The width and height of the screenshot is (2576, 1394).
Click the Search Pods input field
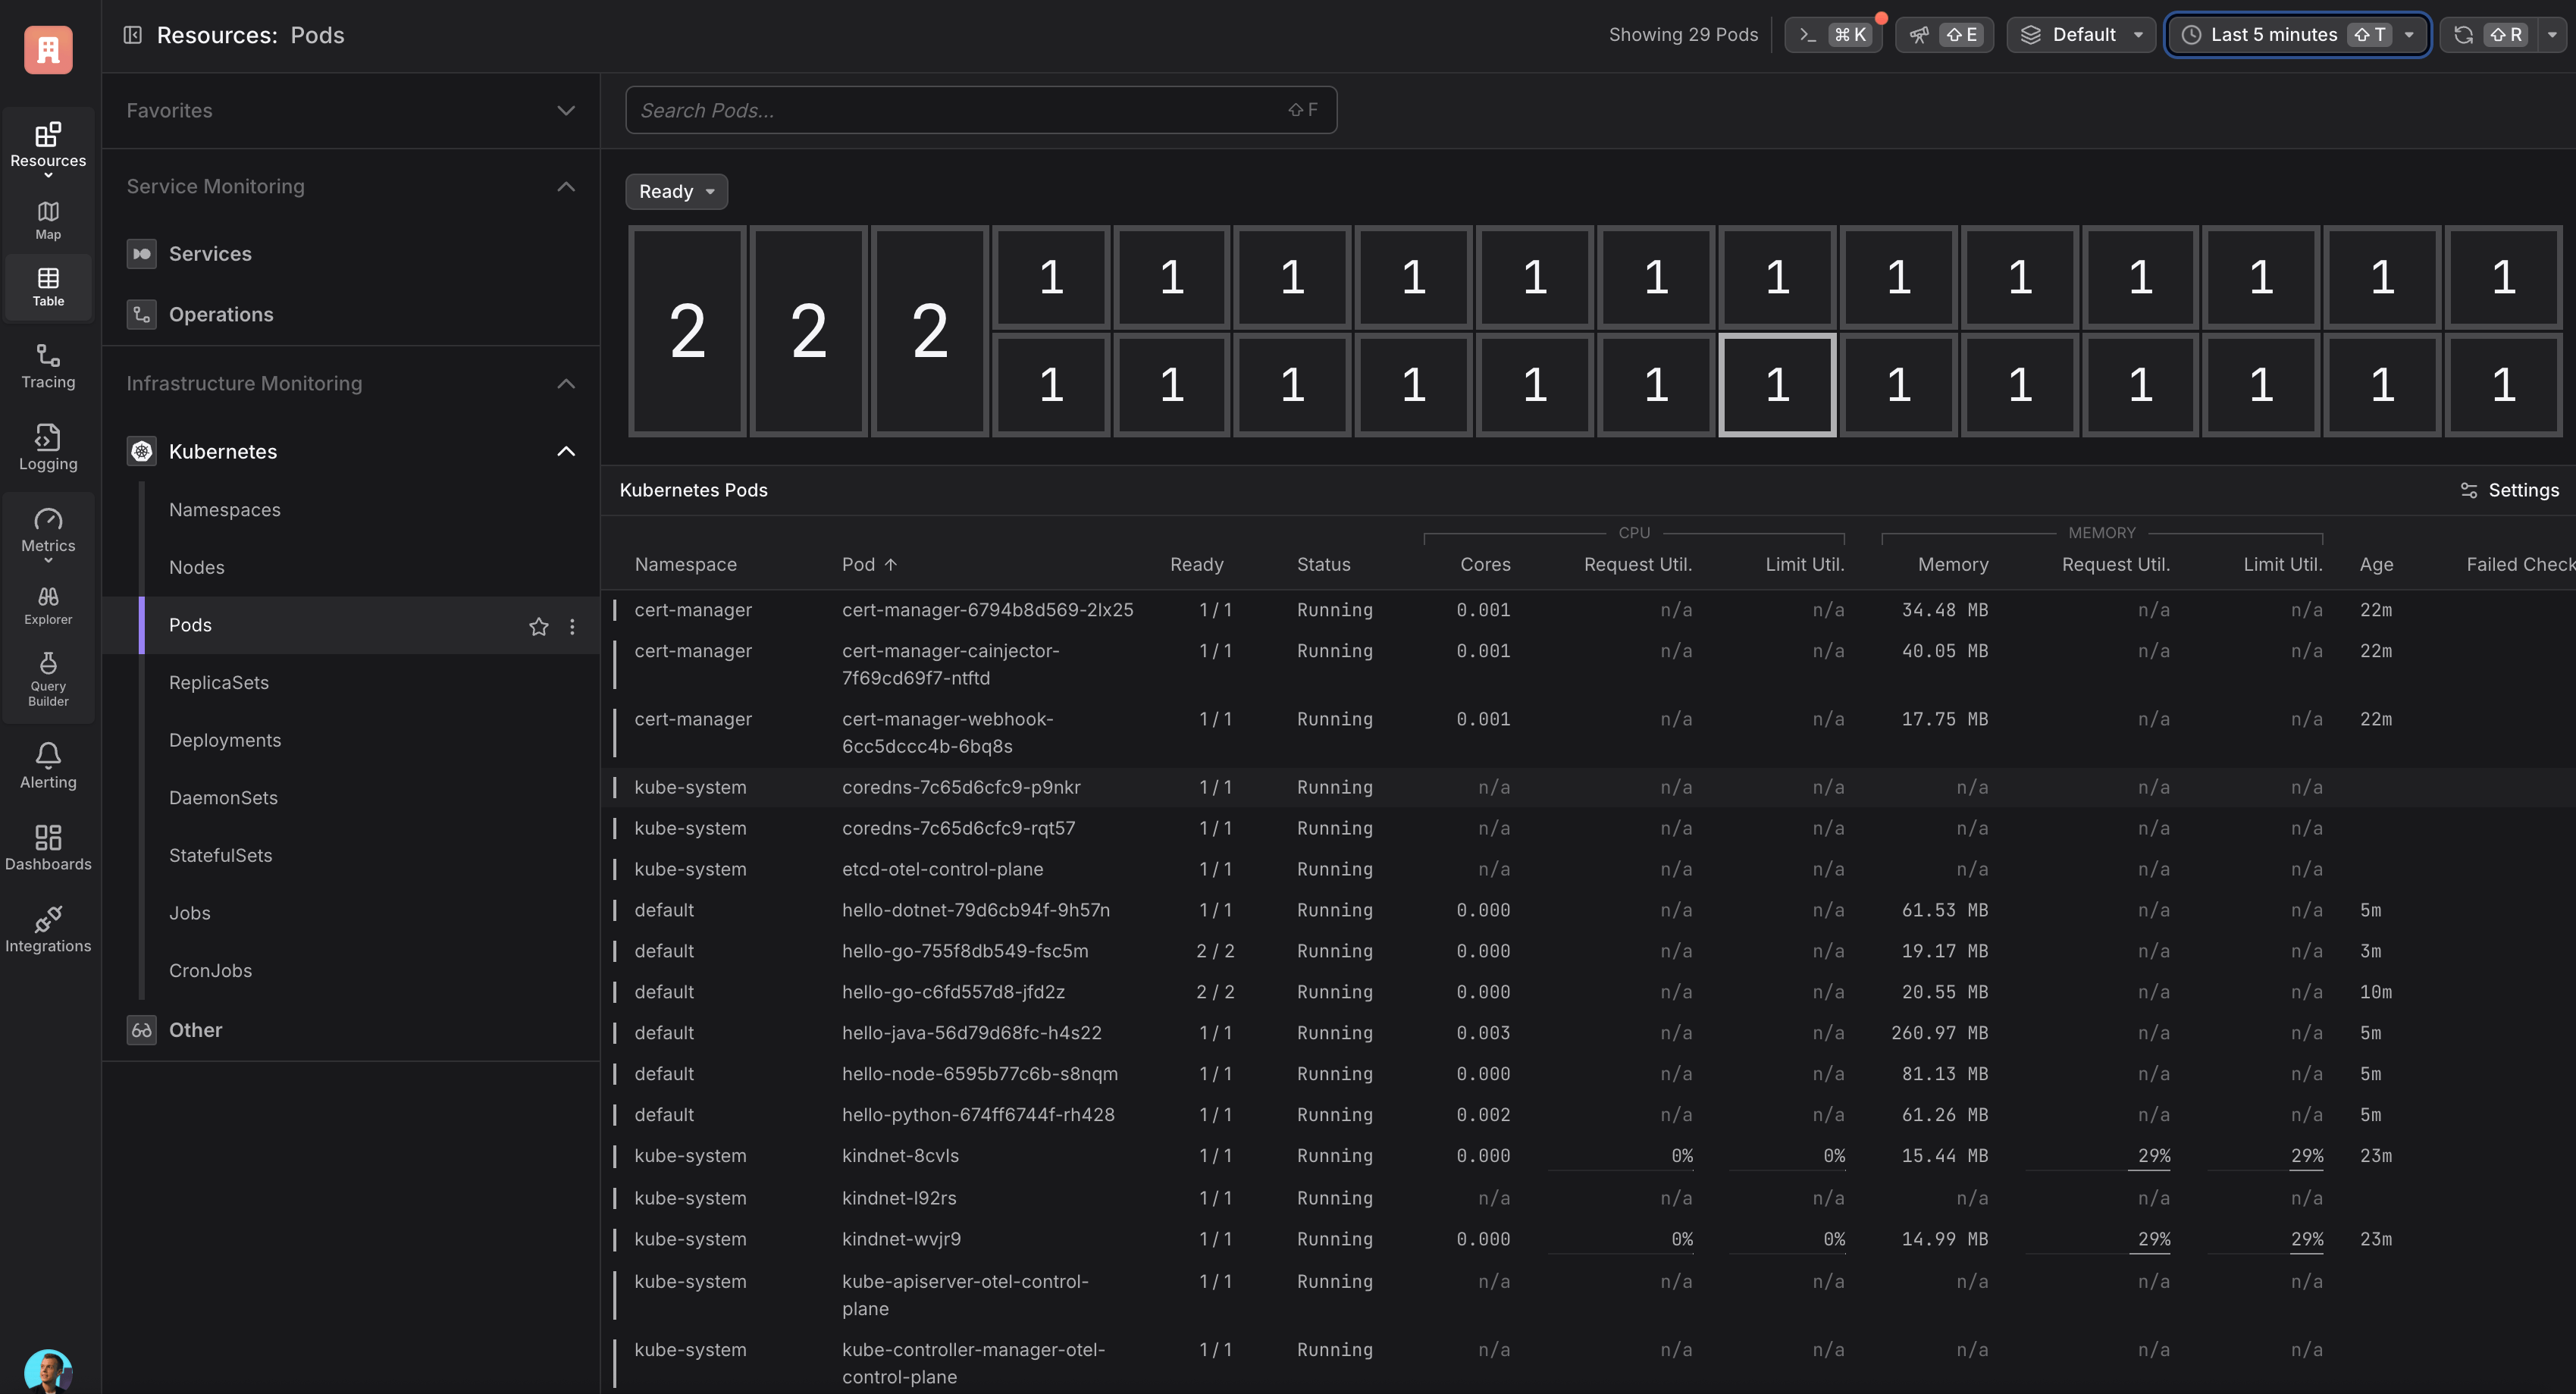tap(960, 110)
